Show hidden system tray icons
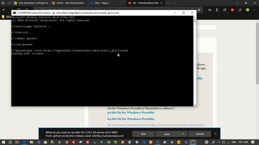259x145 pixels. click(x=219, y=142)
